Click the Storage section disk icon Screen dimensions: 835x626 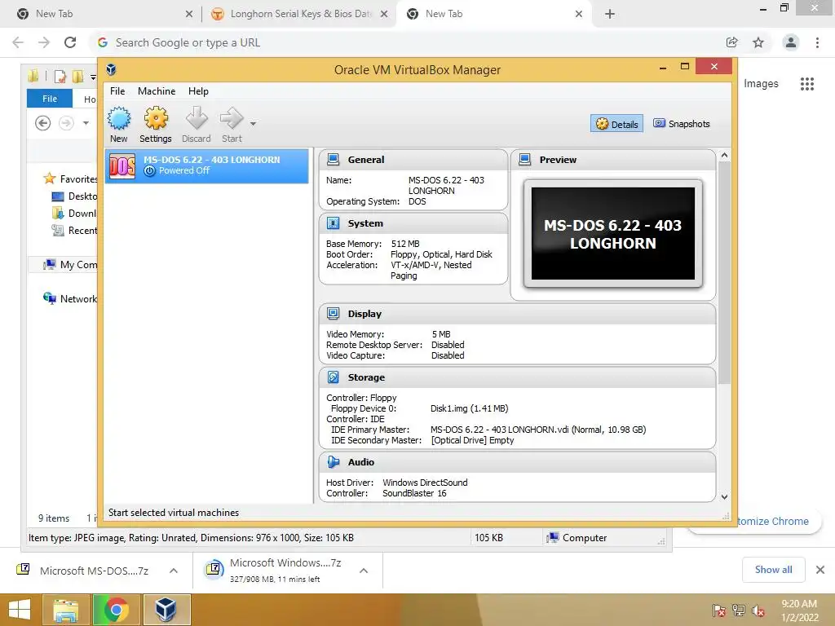[x=334, y=377]
